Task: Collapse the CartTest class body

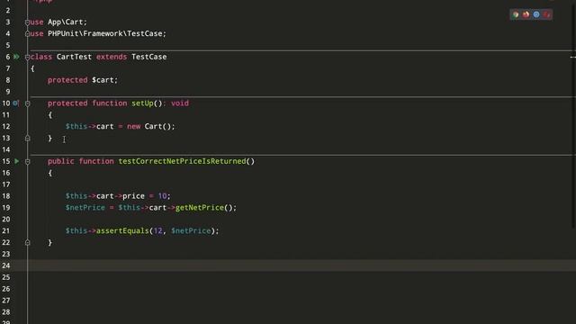Action: (x=27, y=57)
